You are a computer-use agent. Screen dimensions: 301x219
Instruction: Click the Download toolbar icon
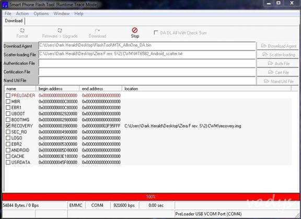[x=97, y=30]
